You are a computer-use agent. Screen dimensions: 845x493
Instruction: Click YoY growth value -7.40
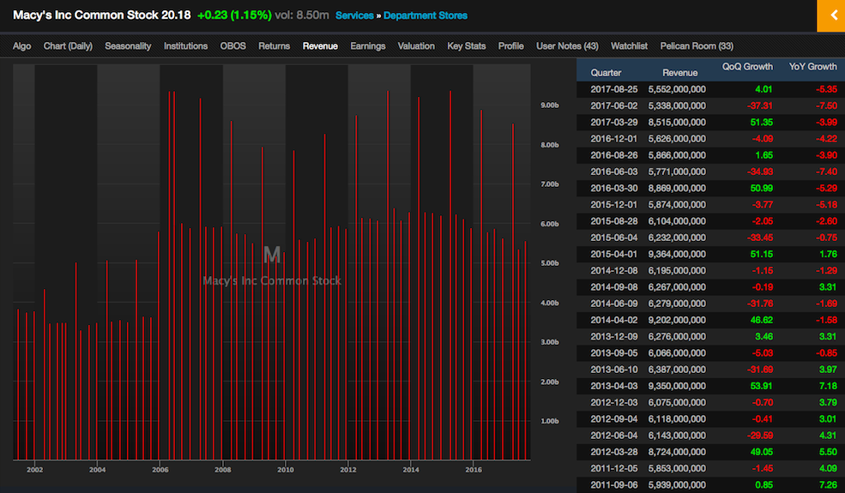pos(826,171)
